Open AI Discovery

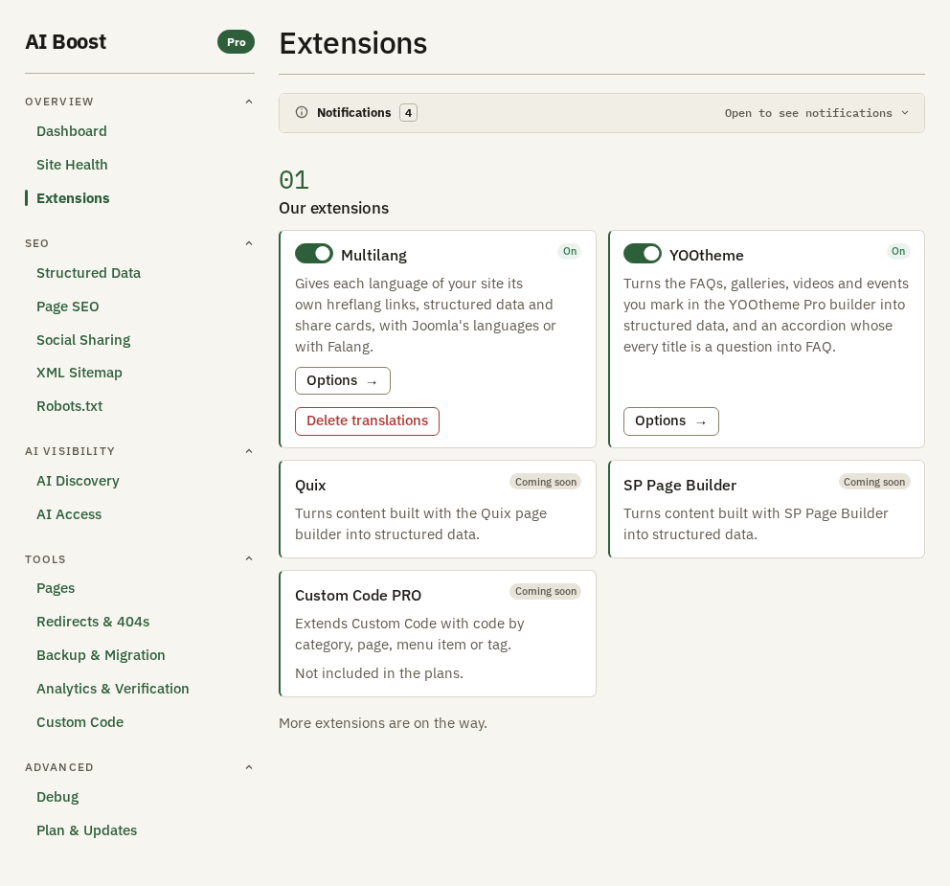(x=78, y=481)
